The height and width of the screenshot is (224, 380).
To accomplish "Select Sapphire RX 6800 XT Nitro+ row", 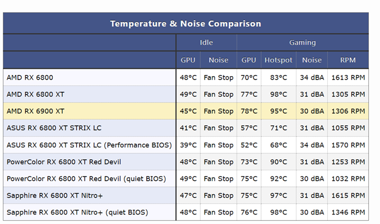I will pyautogui.click(x=186, y=195).
